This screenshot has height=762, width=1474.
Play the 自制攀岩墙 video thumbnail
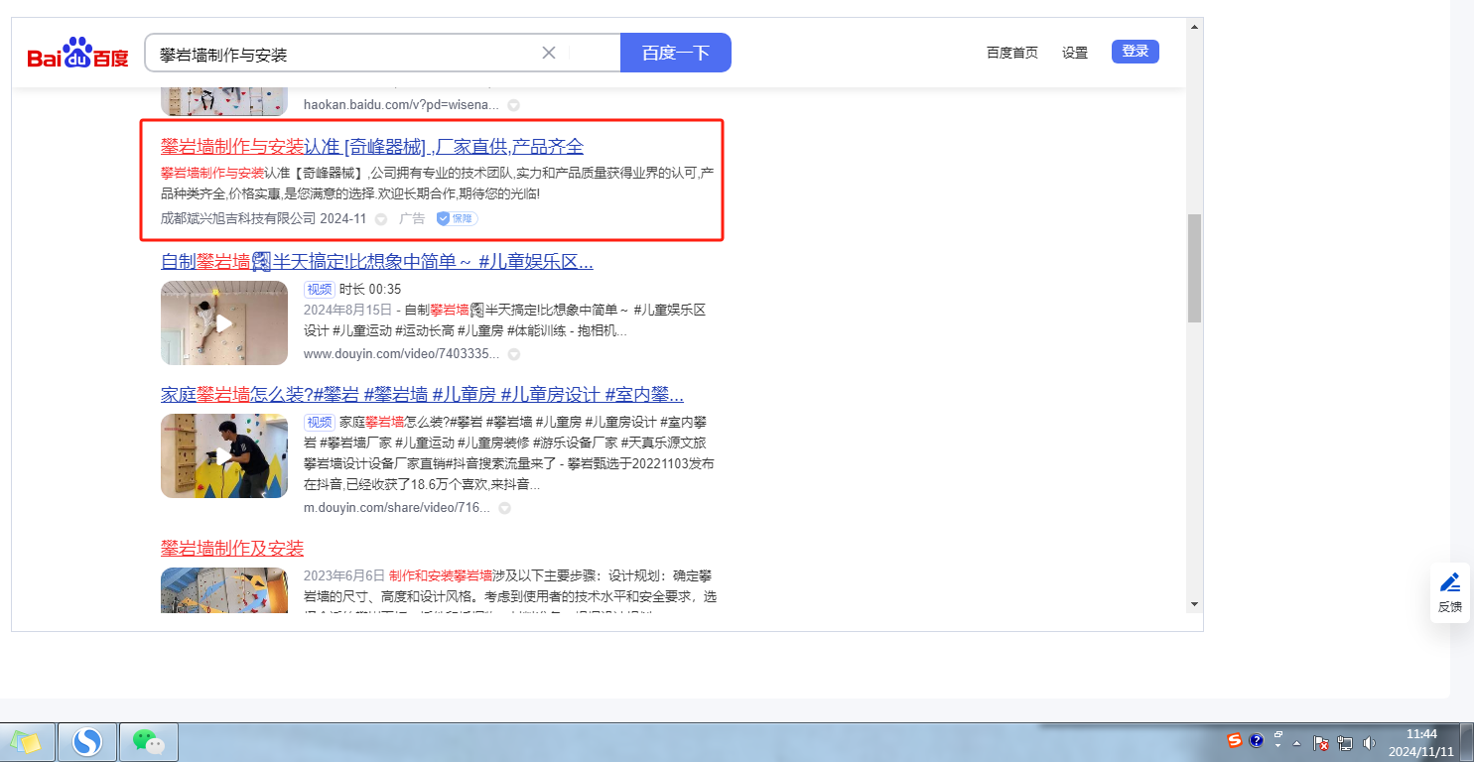(x=224, y=323)
